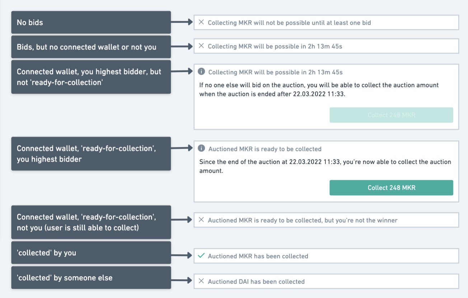Screen dimensions: 468x298
Task: Click the X icon beside 'Auctioned DAI has been collected'
Action: point(202,281)
